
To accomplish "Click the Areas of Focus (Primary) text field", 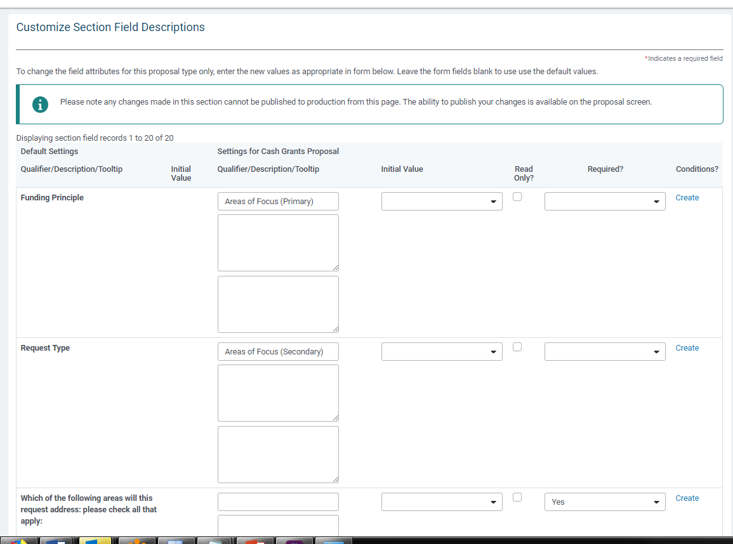I will point(278,201).
